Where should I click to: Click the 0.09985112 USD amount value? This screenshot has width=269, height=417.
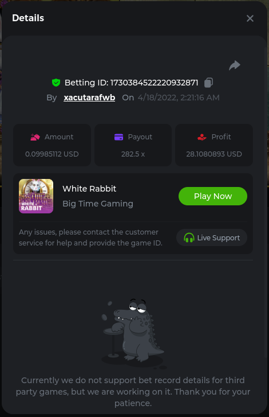52,154
